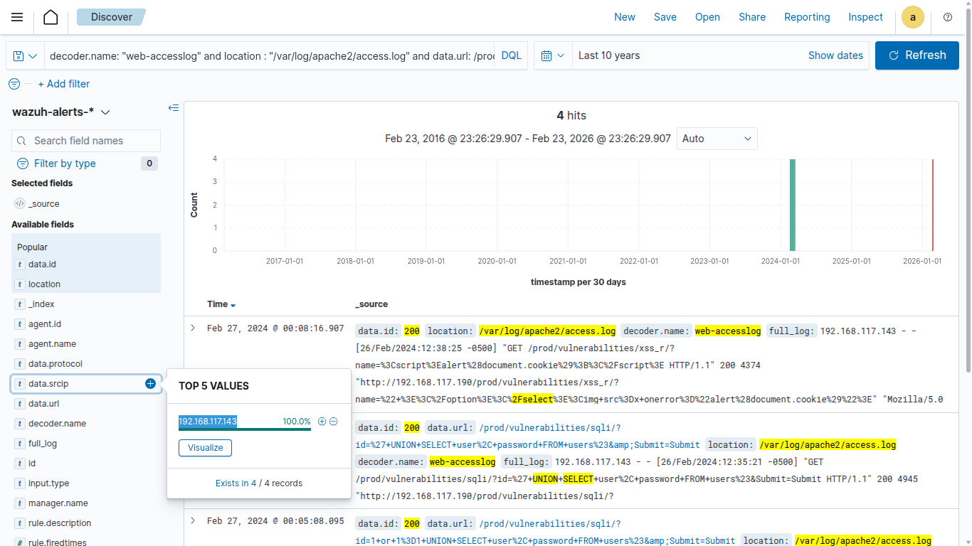Click the user avatar 'a'
This screenshot has height=546, width=972.
coord(912,17)
